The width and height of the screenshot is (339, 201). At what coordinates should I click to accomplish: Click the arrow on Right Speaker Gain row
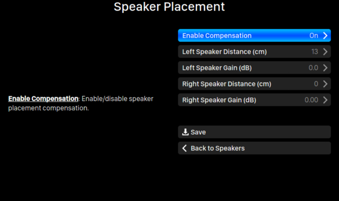coord(325,100)
